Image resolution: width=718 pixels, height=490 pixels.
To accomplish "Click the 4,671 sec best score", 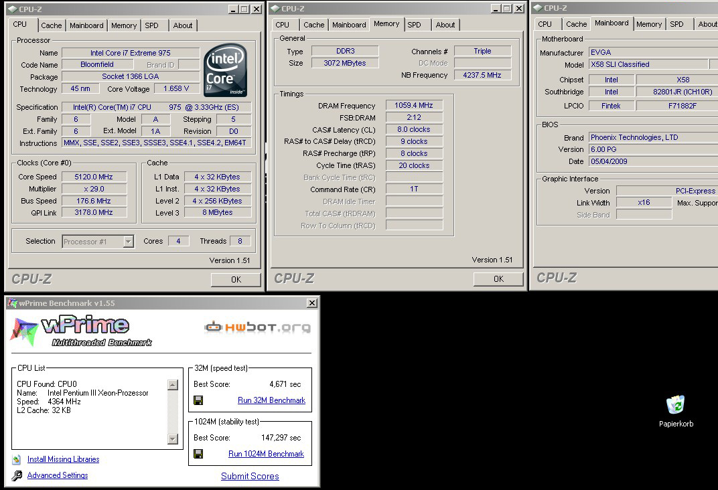I will tap(285, 384).
